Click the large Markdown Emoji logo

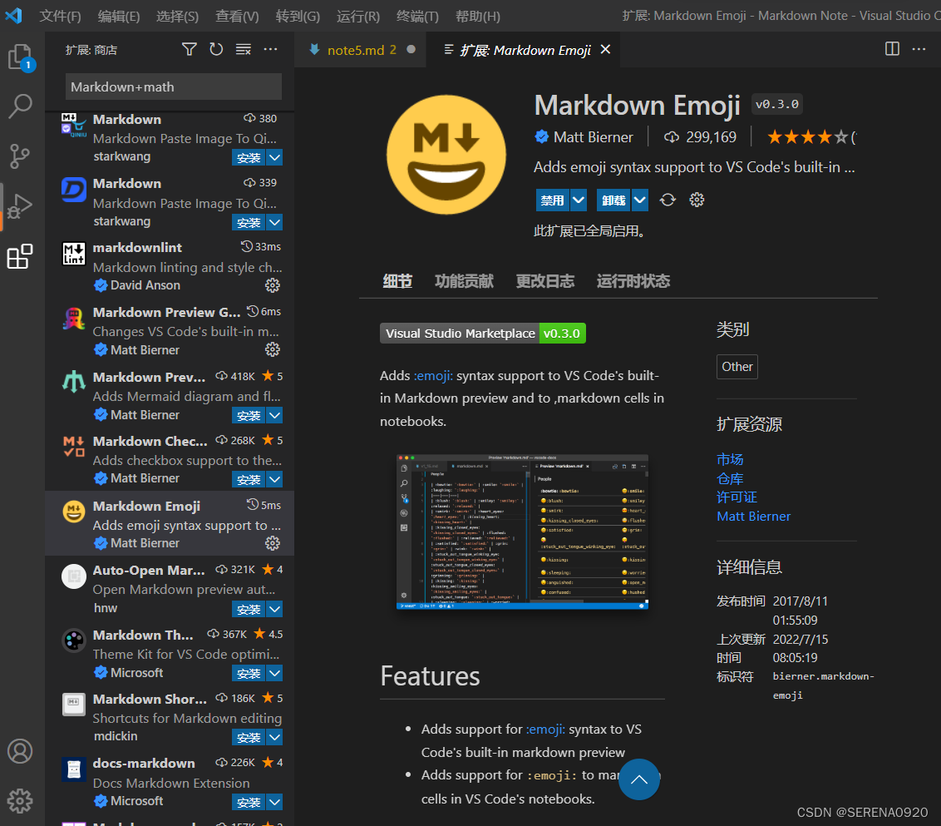[x=446, y=155]
